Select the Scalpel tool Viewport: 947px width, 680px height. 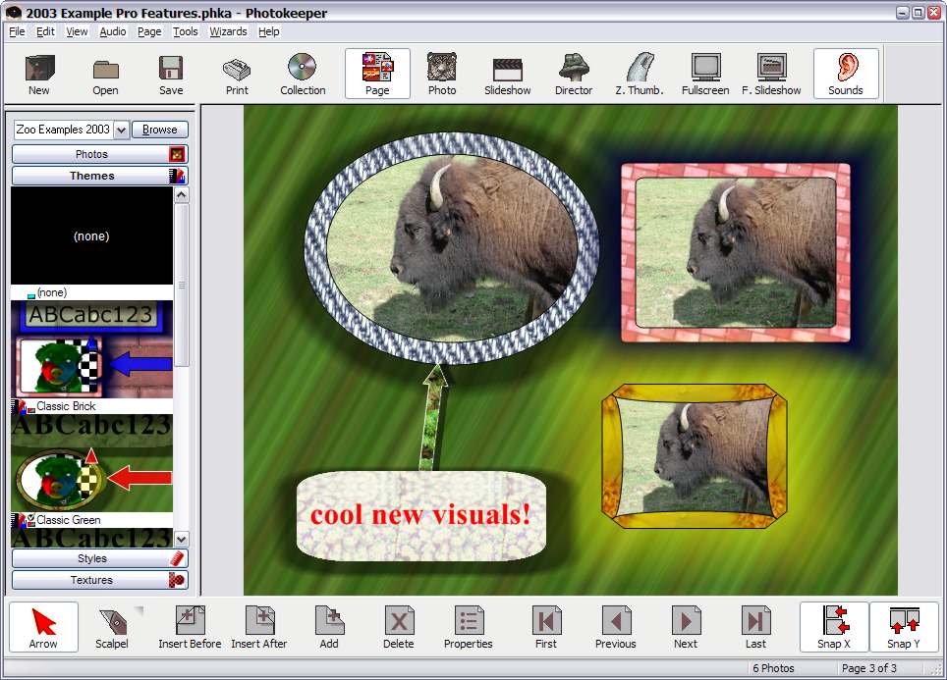tap(112, 628)
